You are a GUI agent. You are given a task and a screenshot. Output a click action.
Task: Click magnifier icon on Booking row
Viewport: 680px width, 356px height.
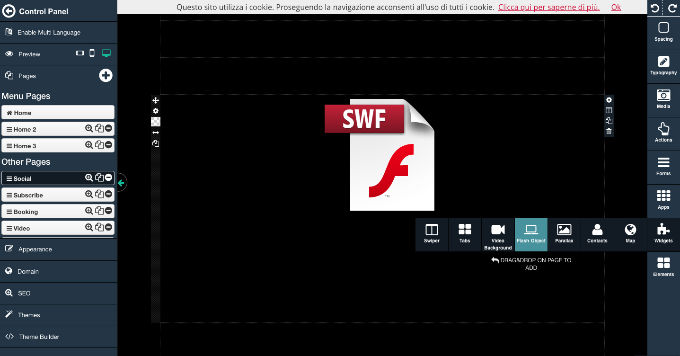[x=88, y=211]
